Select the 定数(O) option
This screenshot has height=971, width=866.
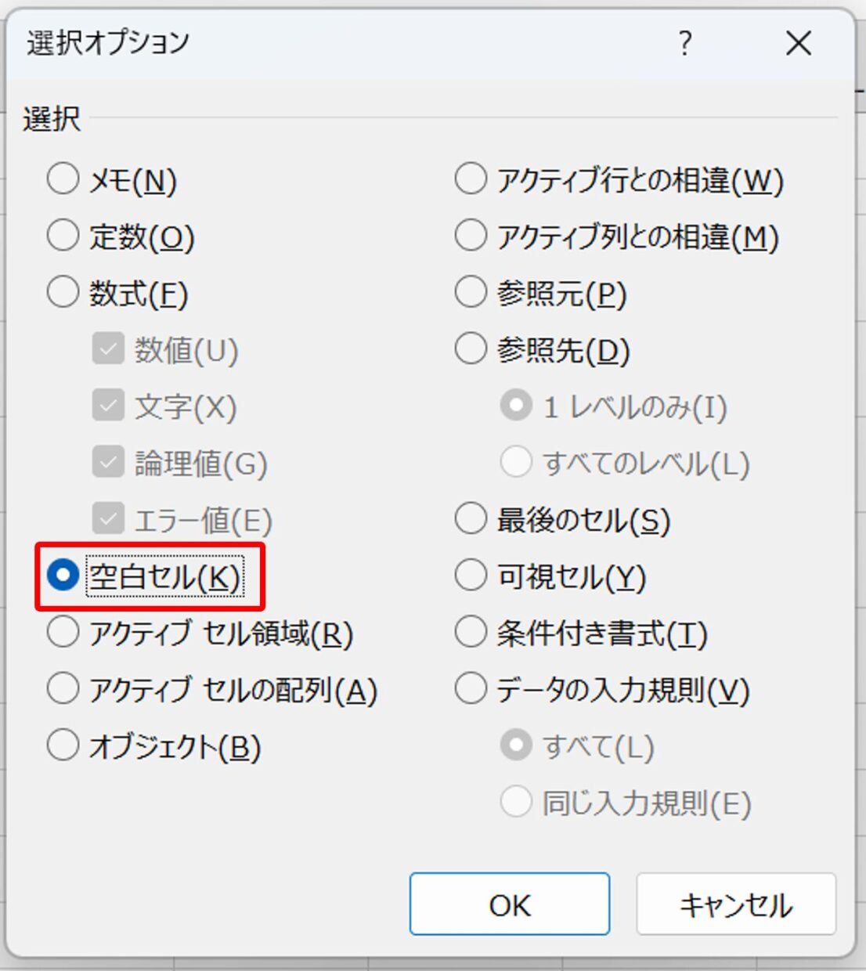[63, 236]
